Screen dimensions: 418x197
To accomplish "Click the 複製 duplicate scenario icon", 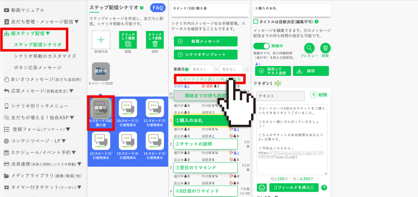I will pos(128,40).
